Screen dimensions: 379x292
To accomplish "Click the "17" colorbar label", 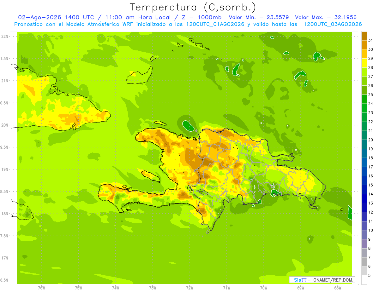I will click(371, 167).
